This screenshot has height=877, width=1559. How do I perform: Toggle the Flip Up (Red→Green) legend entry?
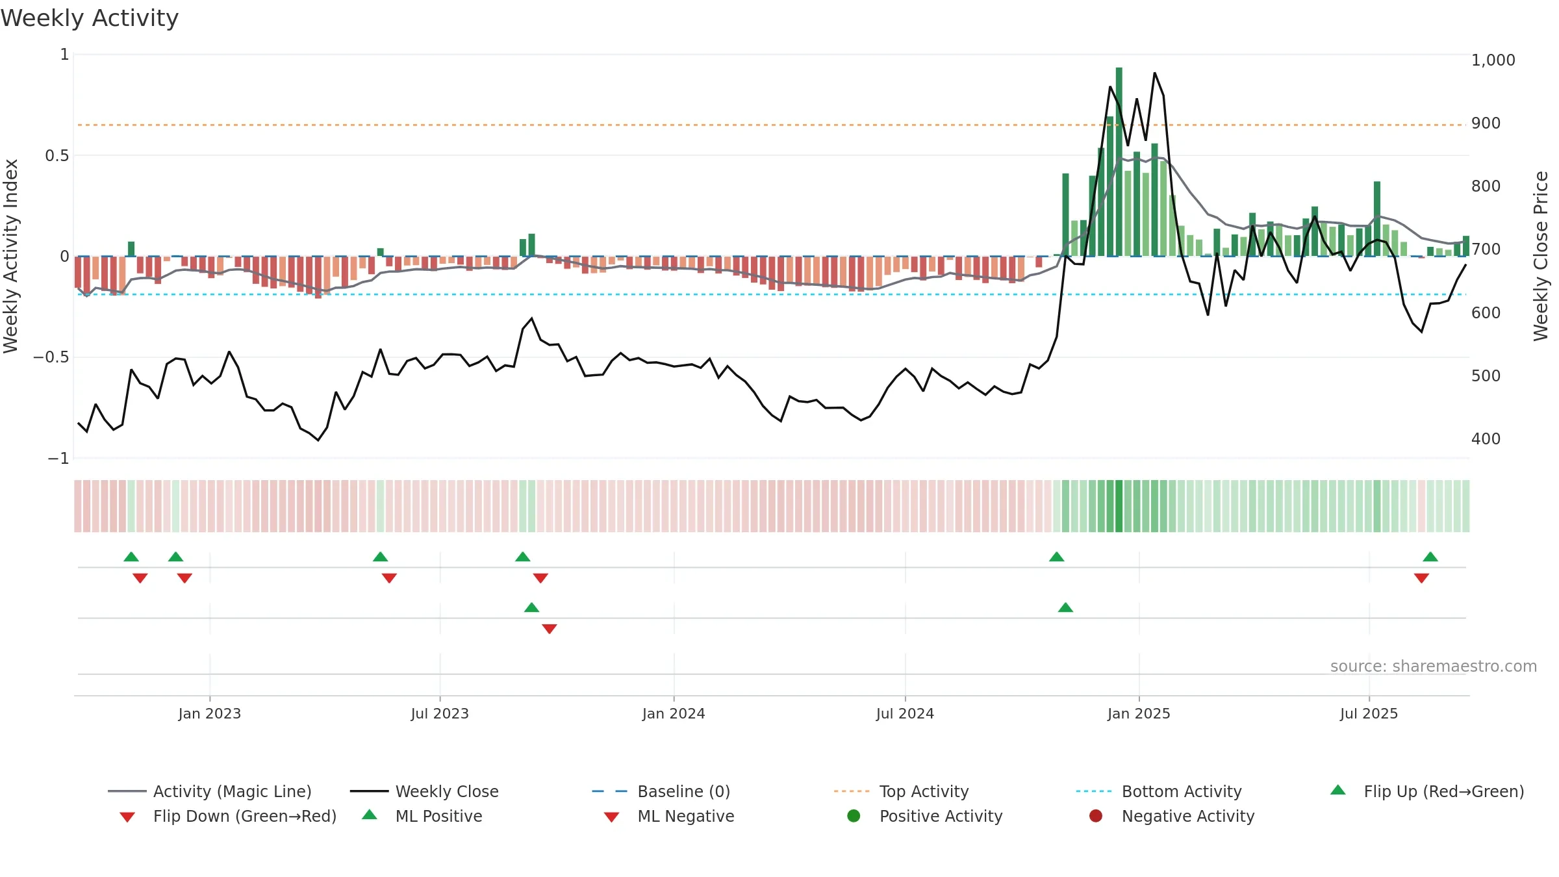[1427, 791]
